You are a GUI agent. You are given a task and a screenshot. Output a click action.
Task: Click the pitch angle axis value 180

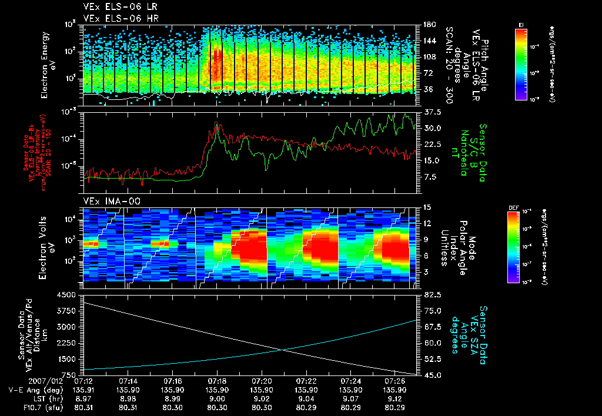pyautogui.click(x=430, y=25)
